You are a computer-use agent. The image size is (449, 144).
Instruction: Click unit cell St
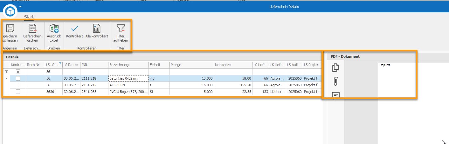(159, 92)
